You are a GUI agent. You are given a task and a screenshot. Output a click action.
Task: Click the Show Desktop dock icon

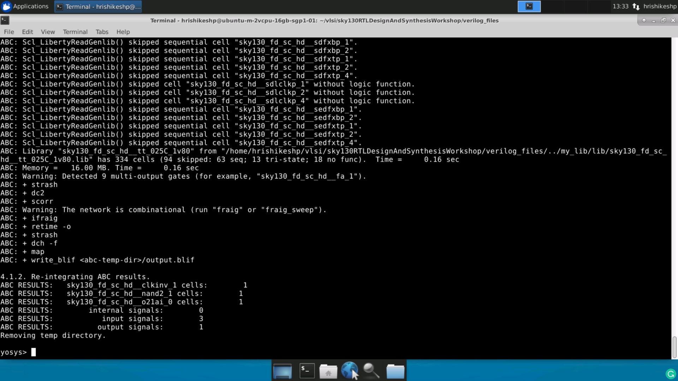[x=282, y=371]
